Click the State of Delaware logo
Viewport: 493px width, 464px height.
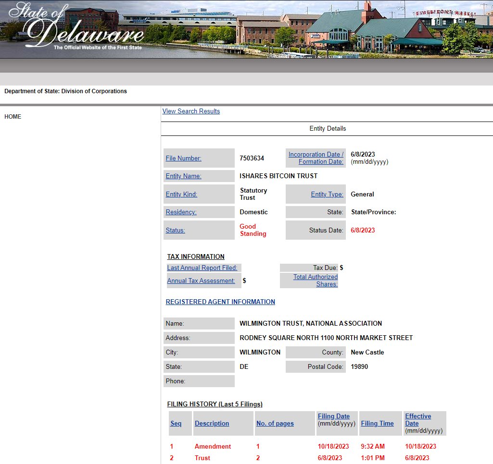click(x=76, y=26)
